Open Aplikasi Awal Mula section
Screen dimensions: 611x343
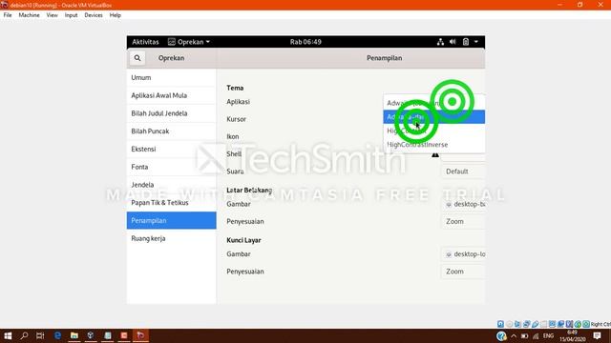click(x=172, y=95)
